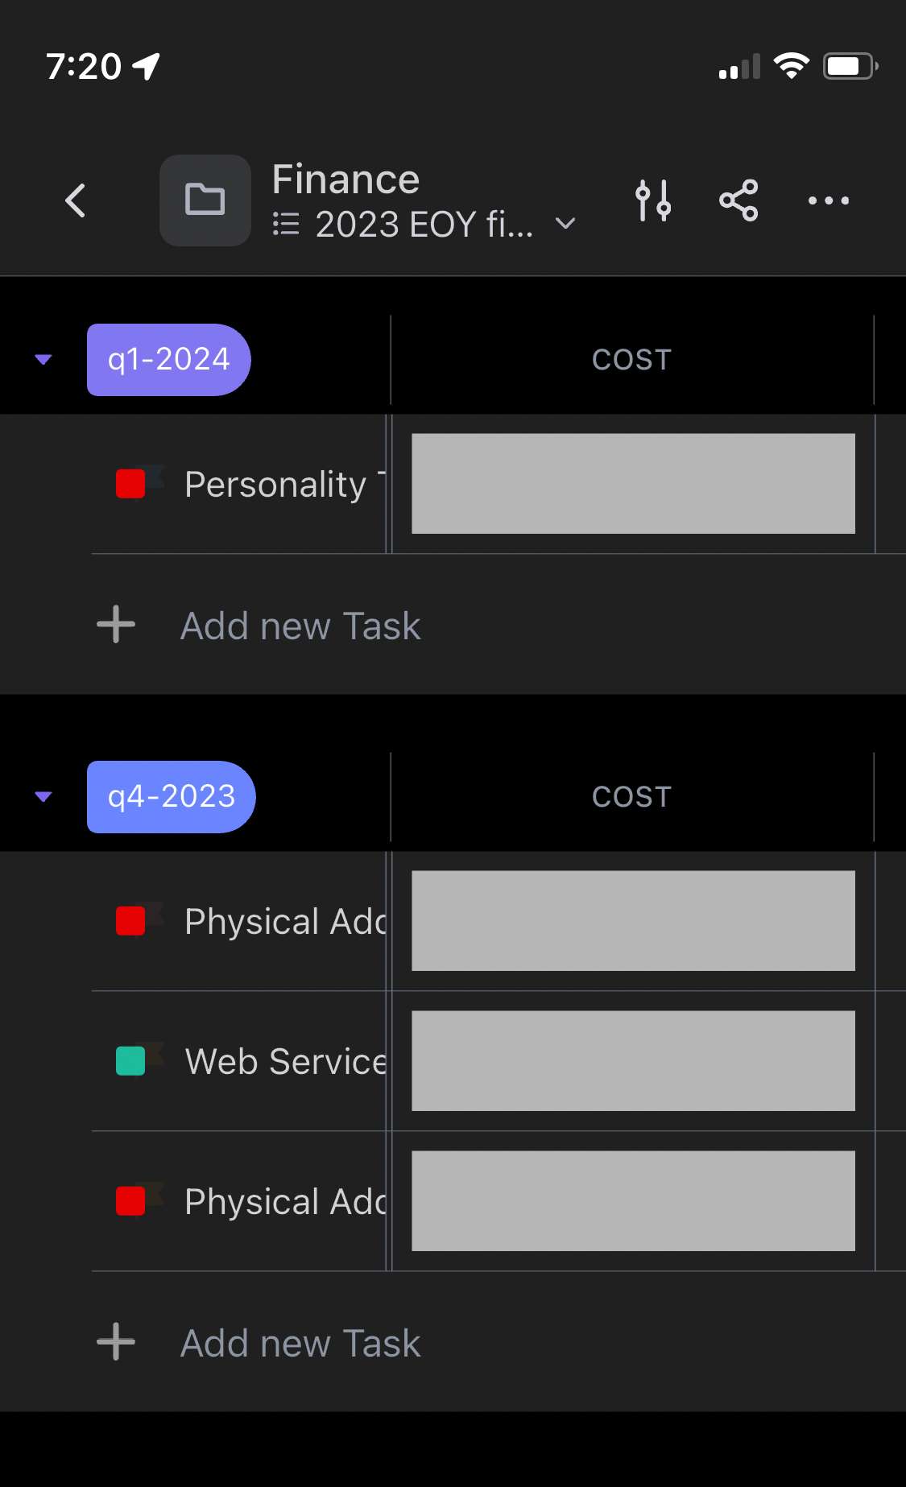906x1487 pixels.
Task: Open the Finance folder icon
Action: [x=205, y=200]
